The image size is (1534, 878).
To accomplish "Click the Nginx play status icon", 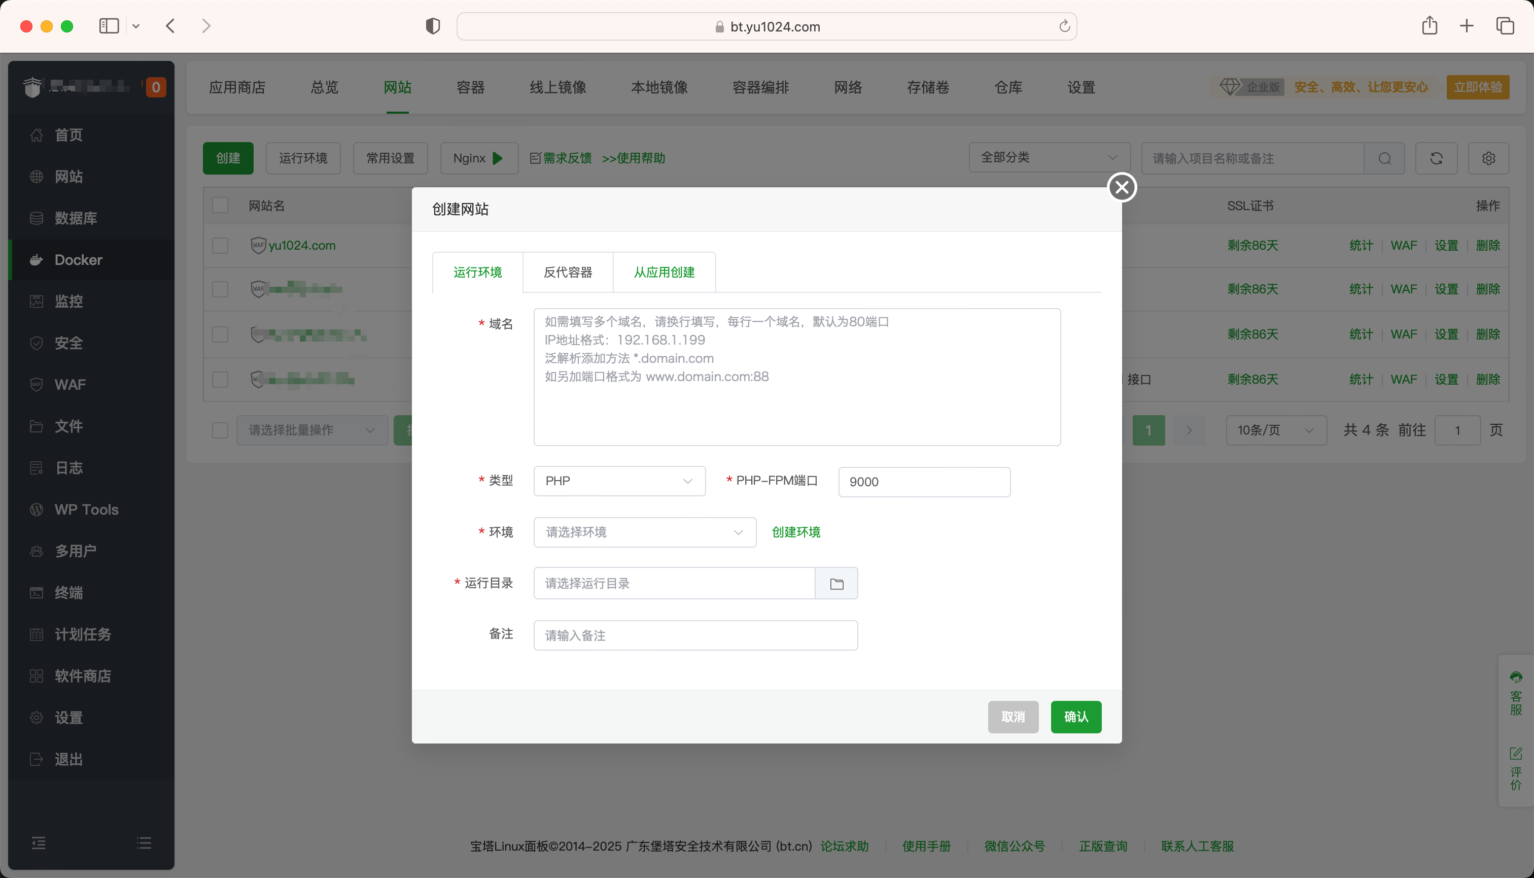I will 498,158.
